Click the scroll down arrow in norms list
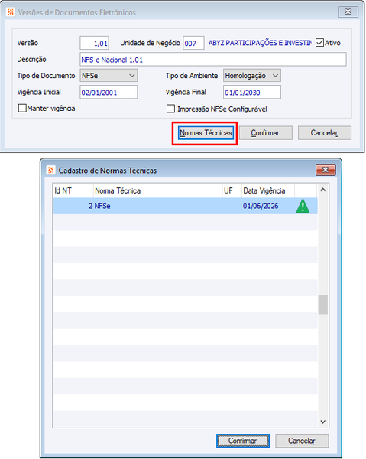Image resolution: width=366 pixels, height=459 pixels. 322,422
